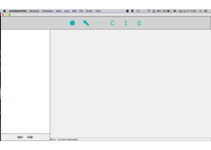This screenshot has width=211, height=150.
Task: Close the window with red button
Action: [x=3, y=15]
